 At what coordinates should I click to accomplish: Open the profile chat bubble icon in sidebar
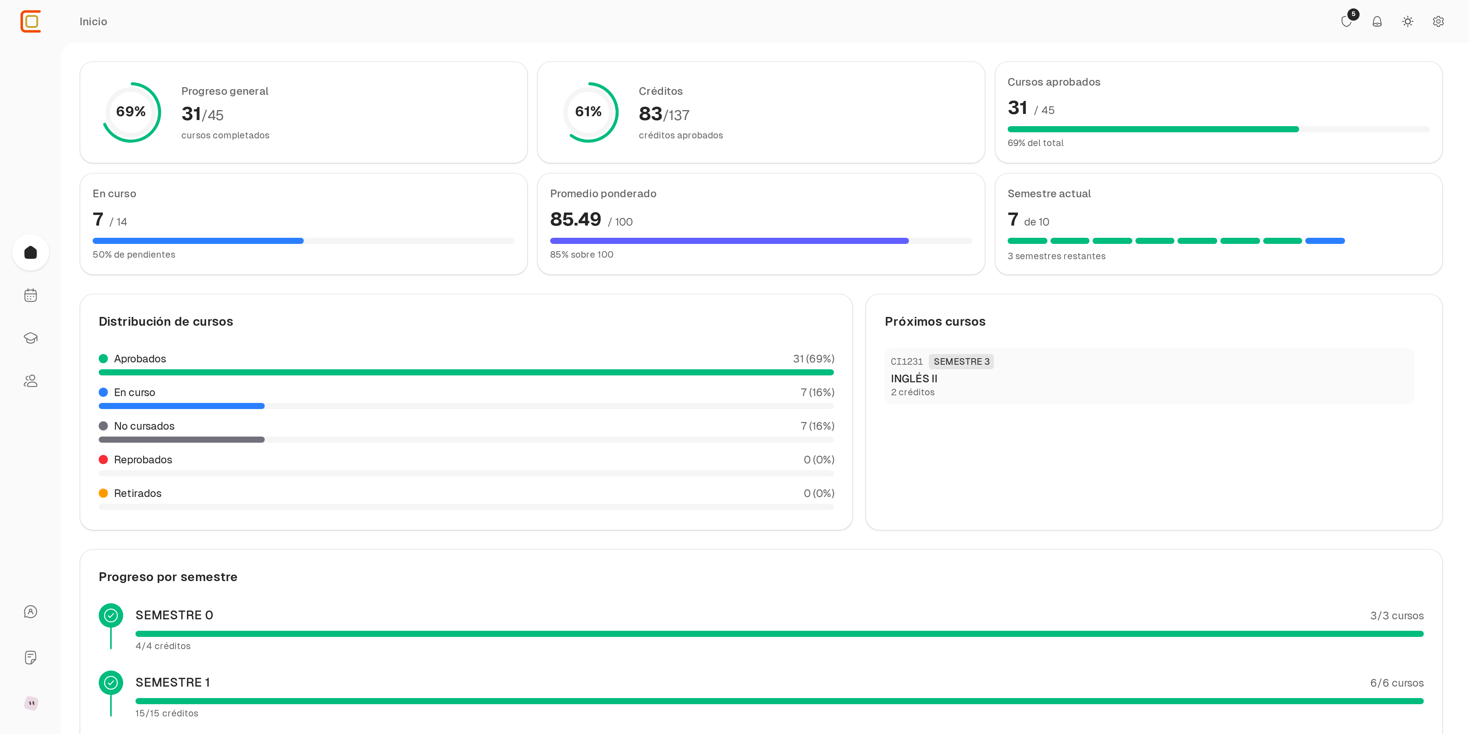31,612
